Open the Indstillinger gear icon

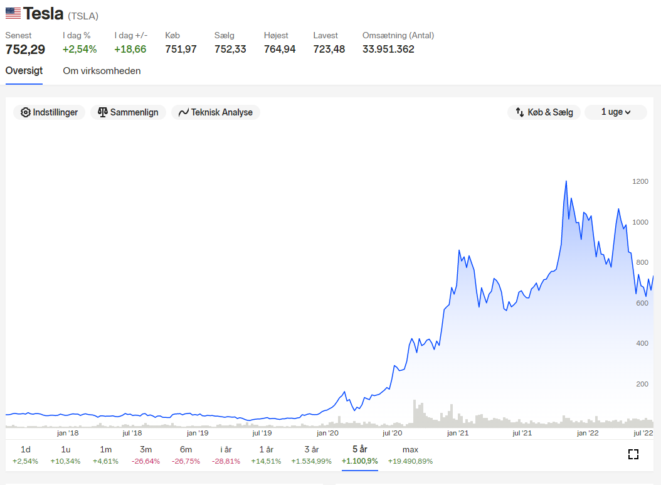(x=26, y=112)
